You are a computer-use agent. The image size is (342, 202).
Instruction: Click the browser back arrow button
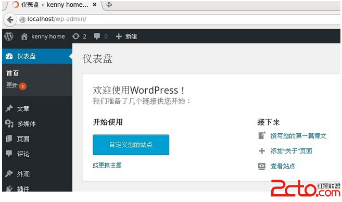10,20
